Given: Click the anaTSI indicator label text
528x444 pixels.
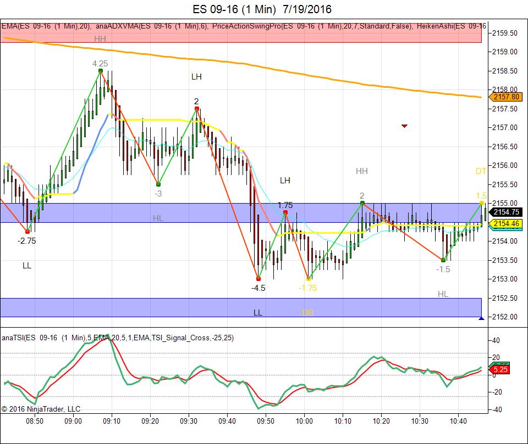Looking at the screenshot, I should (x=118, y=338).
